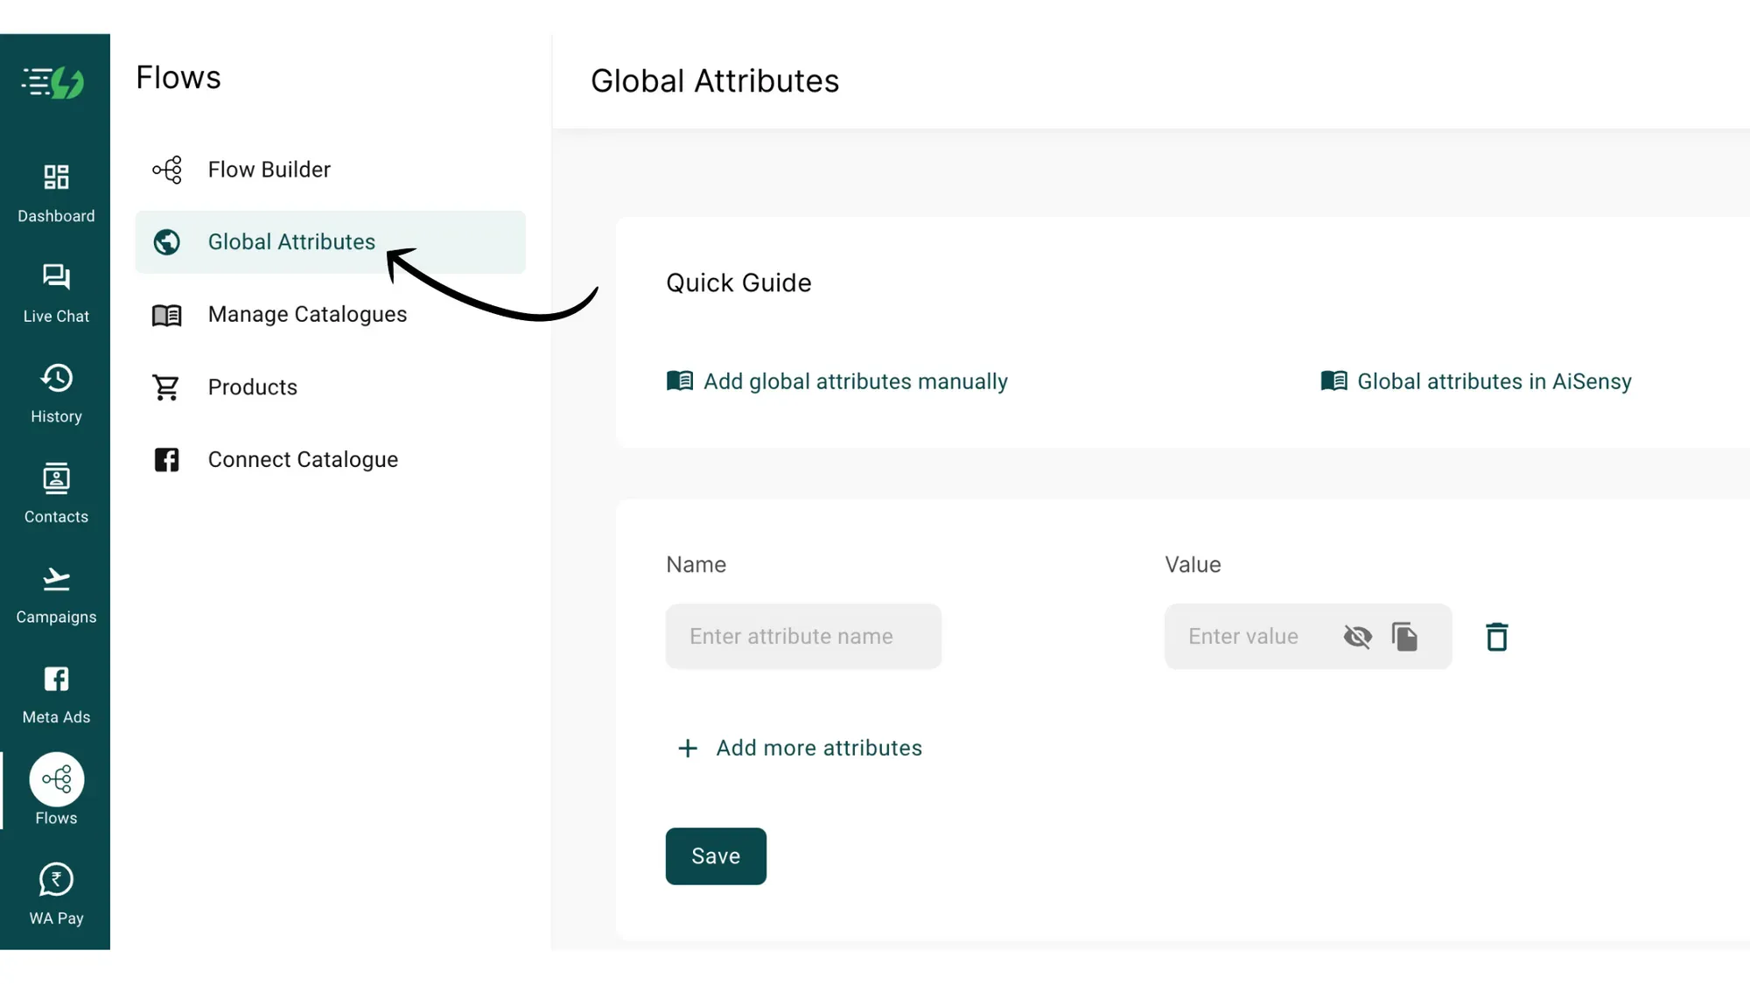
Task: Copy the attribute value
Action: [1405, 637]
